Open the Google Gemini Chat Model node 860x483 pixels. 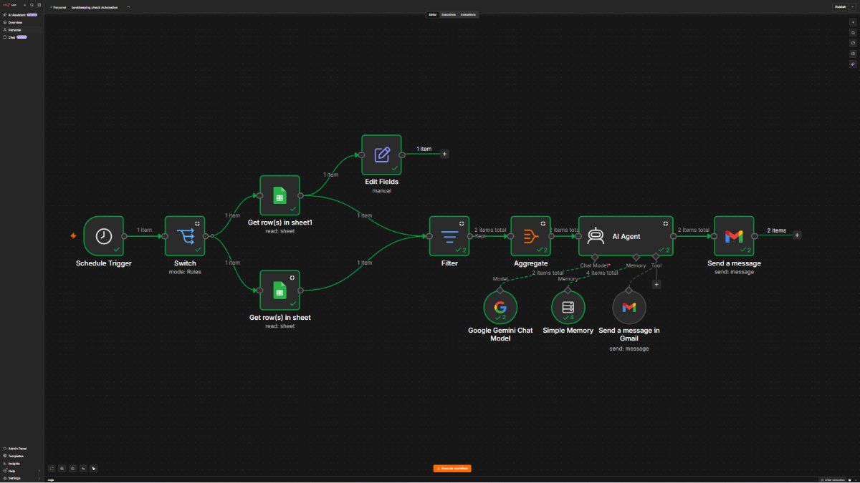[500, 307]
